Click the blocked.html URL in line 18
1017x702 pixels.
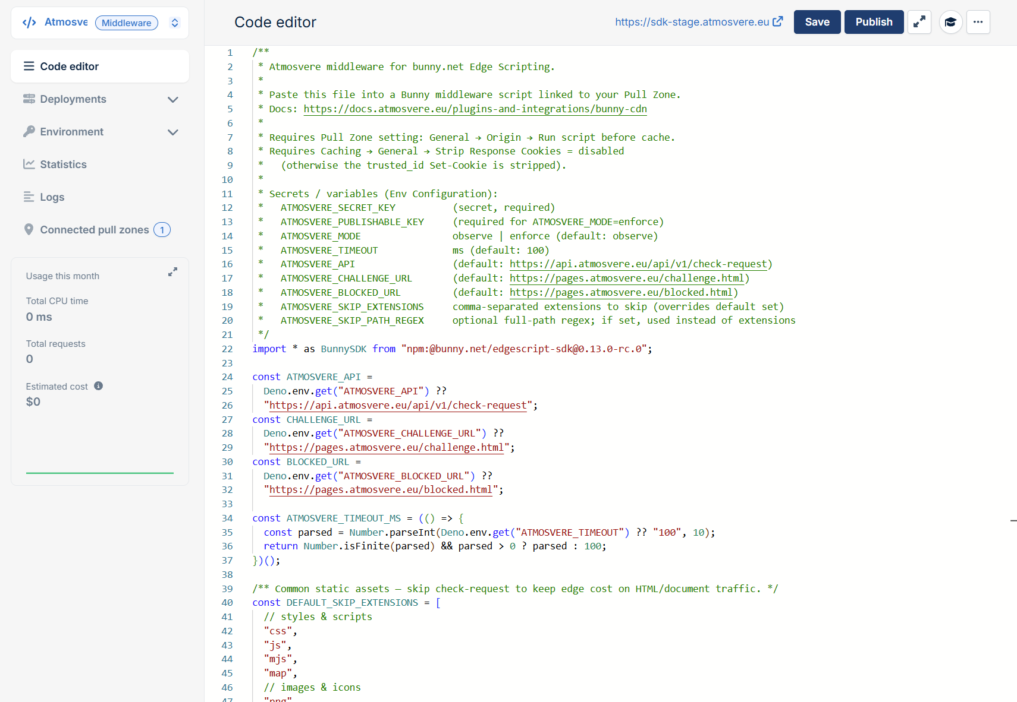coord(621,293)
